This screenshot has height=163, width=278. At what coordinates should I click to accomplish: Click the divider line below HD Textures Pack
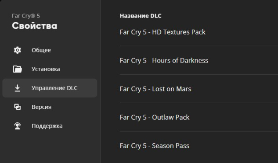coord(199,46)
